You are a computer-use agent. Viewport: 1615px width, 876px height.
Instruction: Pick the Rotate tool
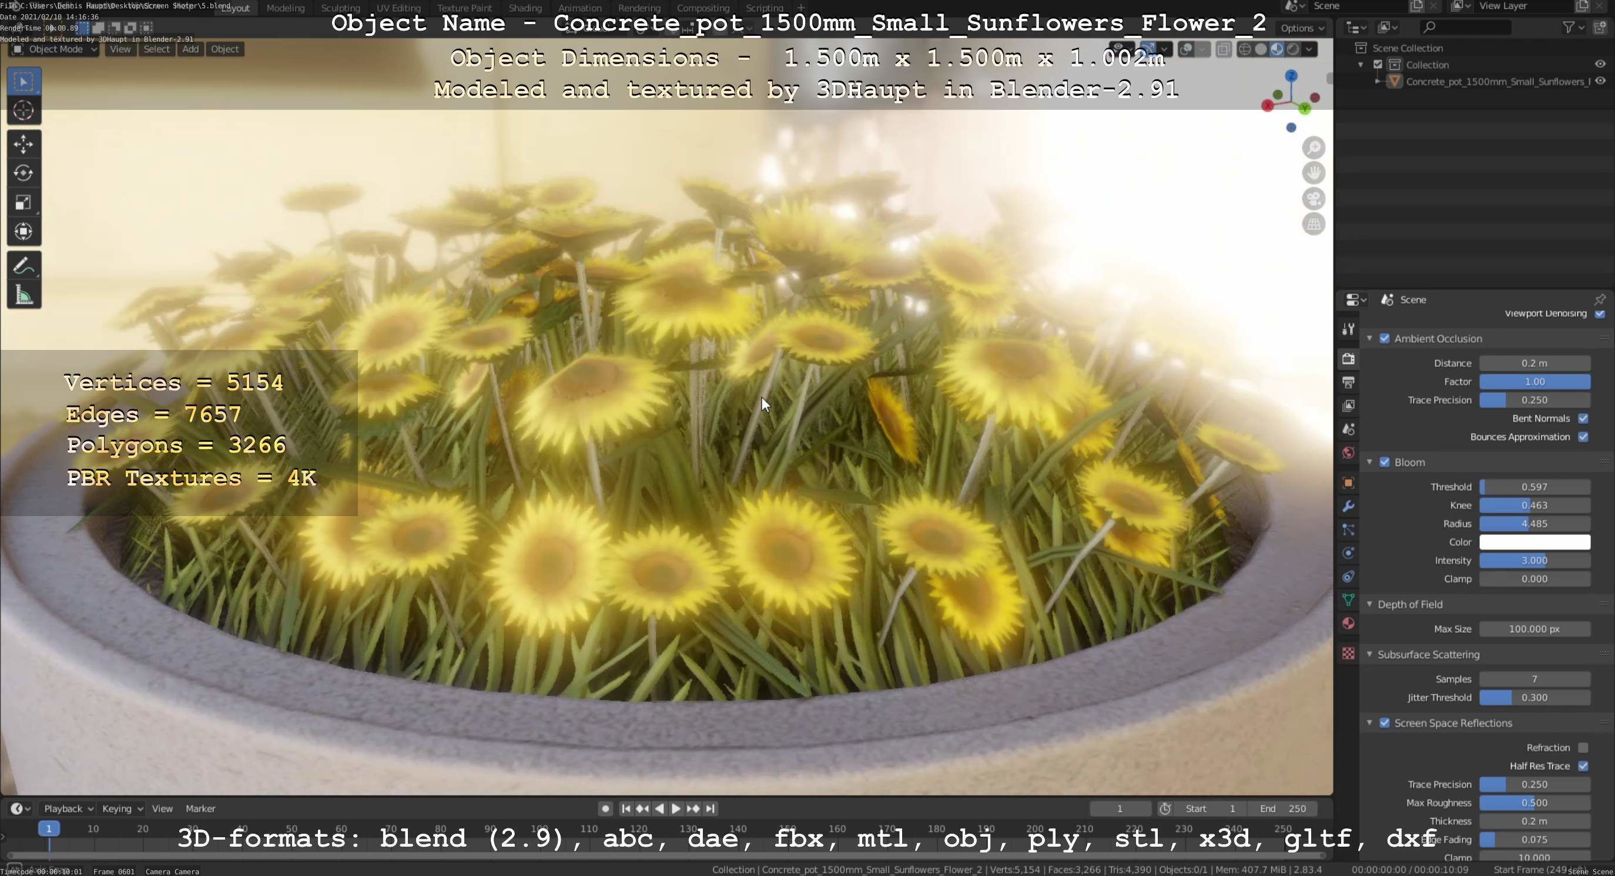24,173
